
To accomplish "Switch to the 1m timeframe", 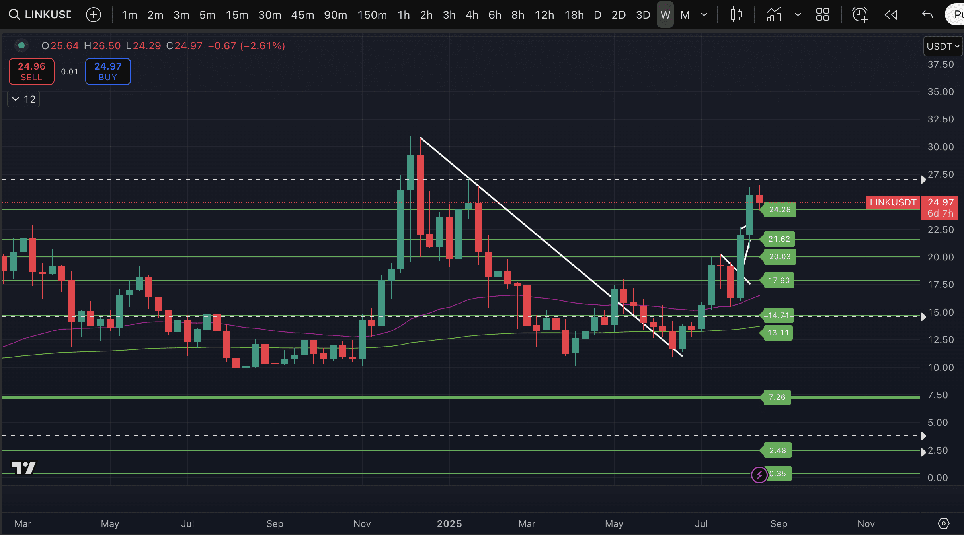I will coord(129,15).
